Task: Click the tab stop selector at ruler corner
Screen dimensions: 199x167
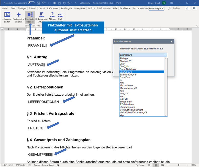Action: [x=2, y=29]
